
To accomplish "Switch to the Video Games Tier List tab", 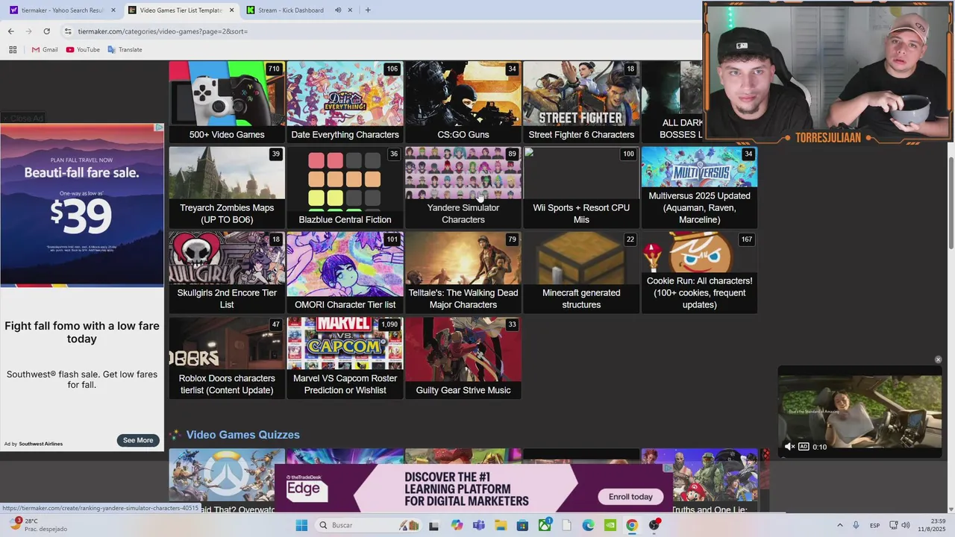I will pyautogui.click(x=181, y=10).
